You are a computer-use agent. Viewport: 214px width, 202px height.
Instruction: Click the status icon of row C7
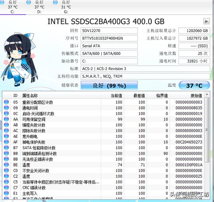point(6,187)
